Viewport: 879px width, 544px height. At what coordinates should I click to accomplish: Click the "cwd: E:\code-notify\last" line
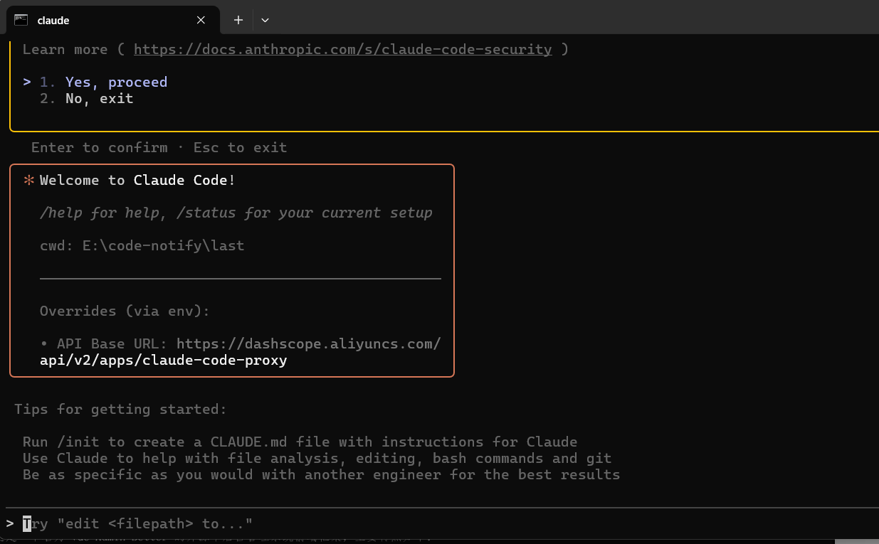142,245
